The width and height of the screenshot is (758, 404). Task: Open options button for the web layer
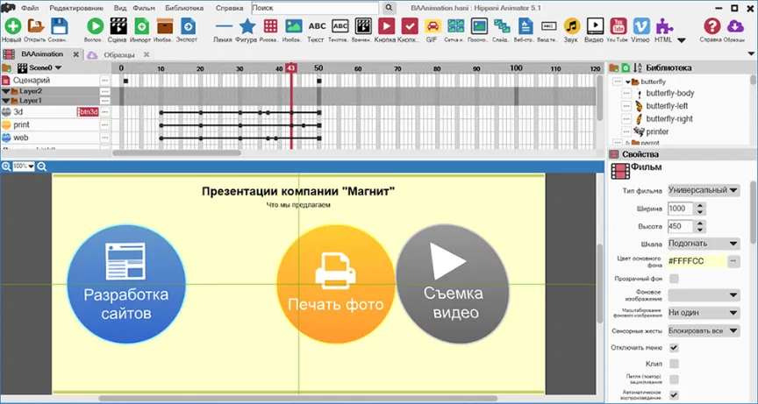point(105,138)
